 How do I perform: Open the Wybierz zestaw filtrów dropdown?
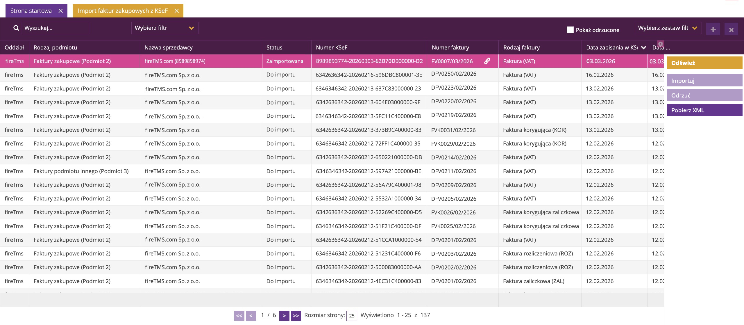(x=668, y=28)
